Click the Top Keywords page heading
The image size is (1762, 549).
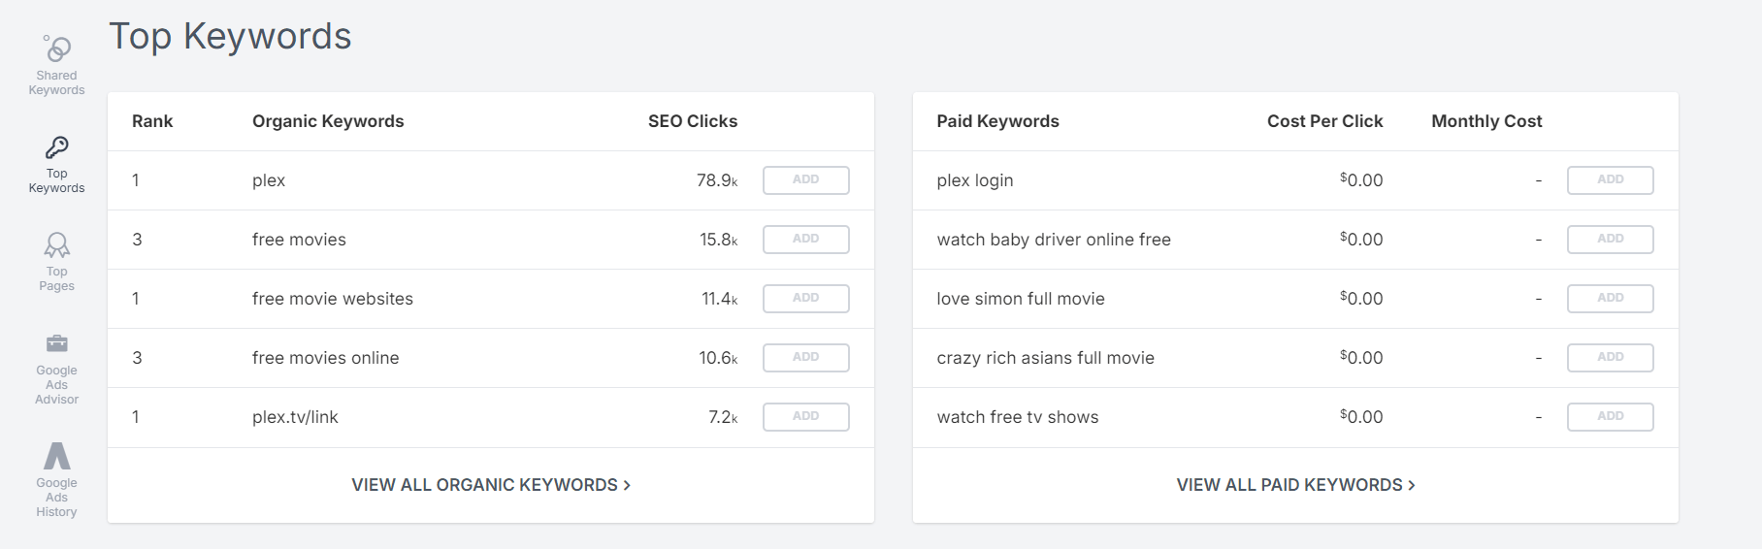click(x=230, y=37)
